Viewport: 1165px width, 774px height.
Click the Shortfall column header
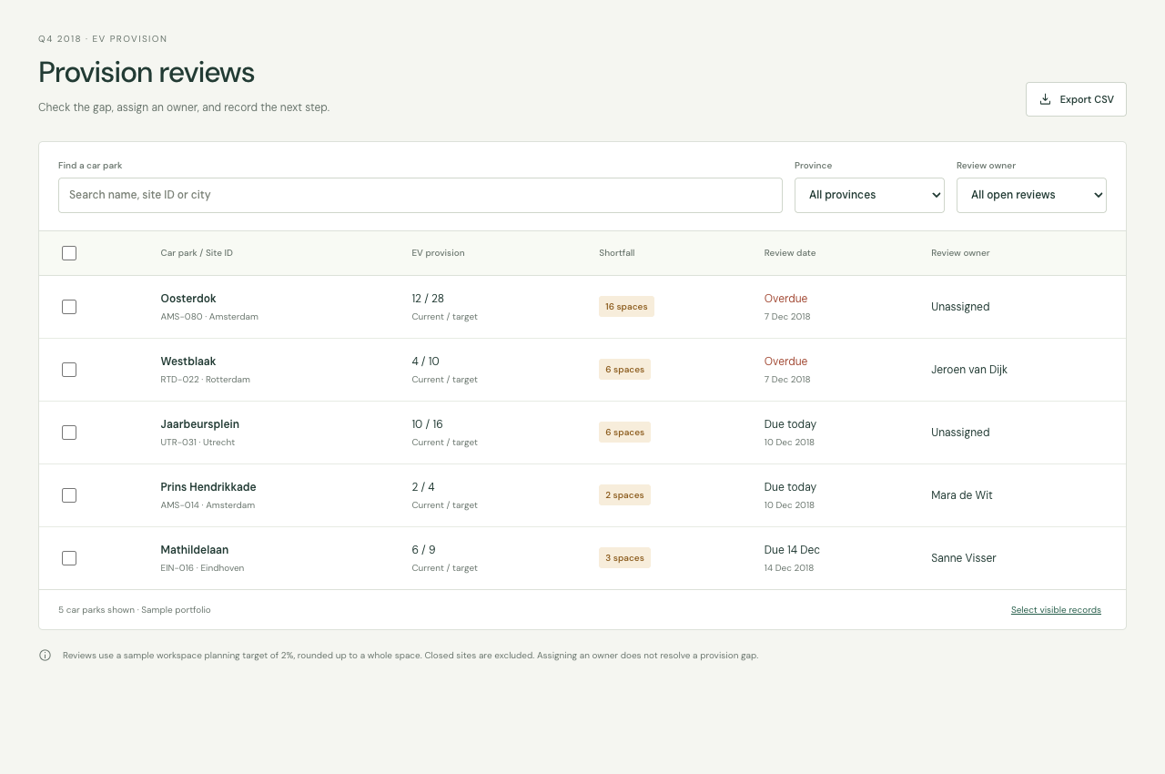click(x=617, y=253)
